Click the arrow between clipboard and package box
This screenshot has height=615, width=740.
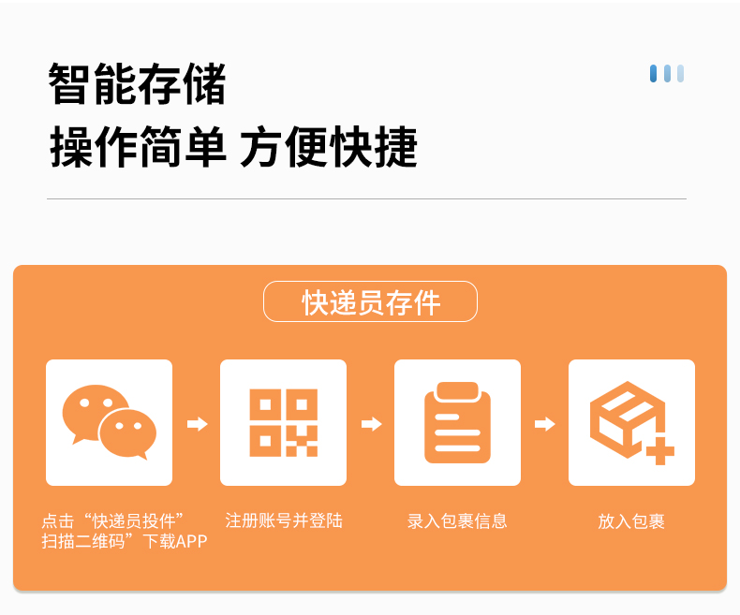544,424
